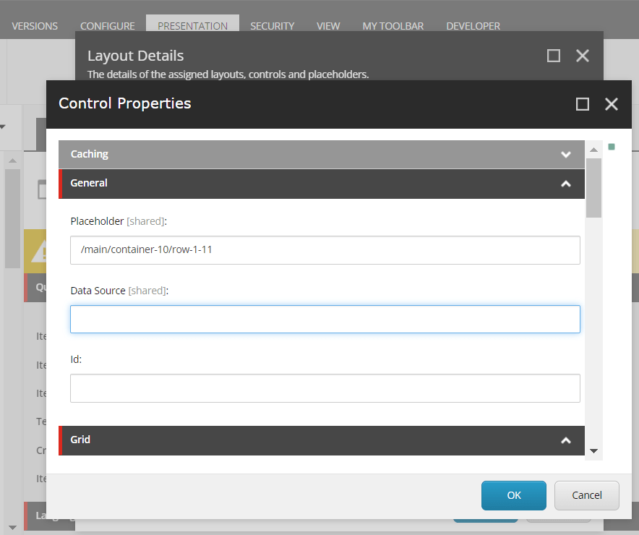Focus the Data Source input field
This screenshot has width=639, height=535.
coord(325,319)
